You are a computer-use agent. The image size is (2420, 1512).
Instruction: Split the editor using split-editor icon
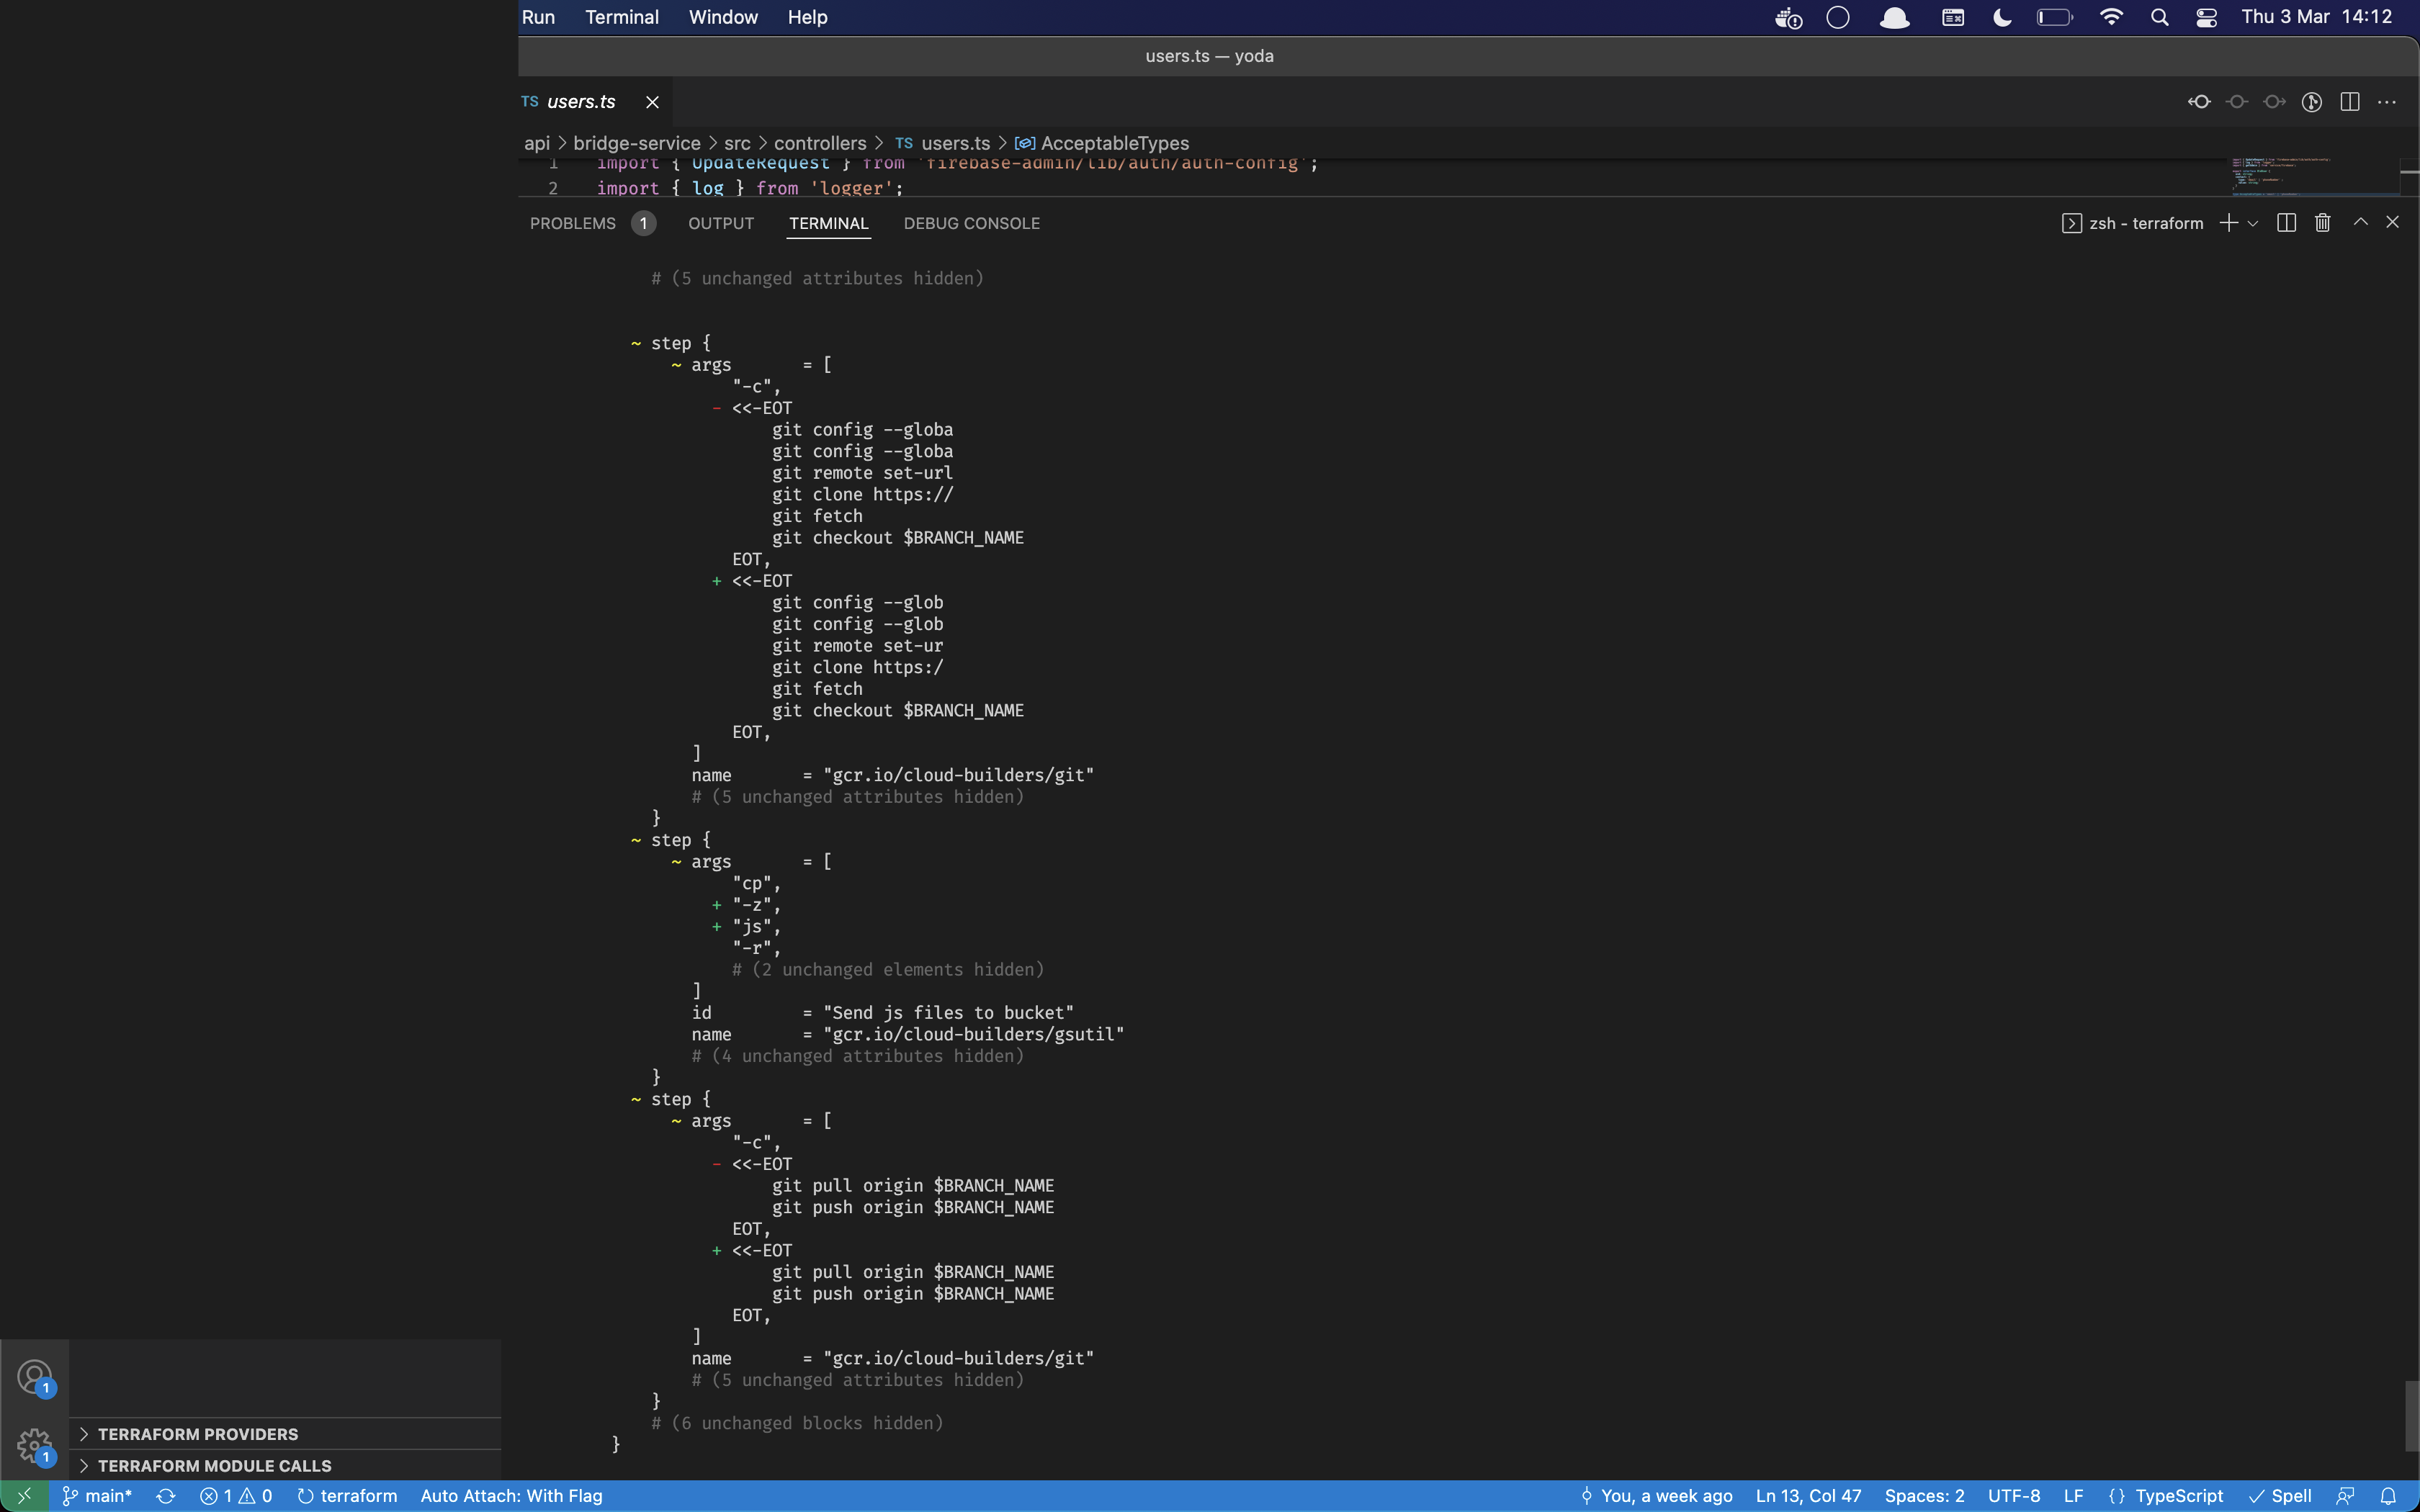click(x=2348, y=101)
